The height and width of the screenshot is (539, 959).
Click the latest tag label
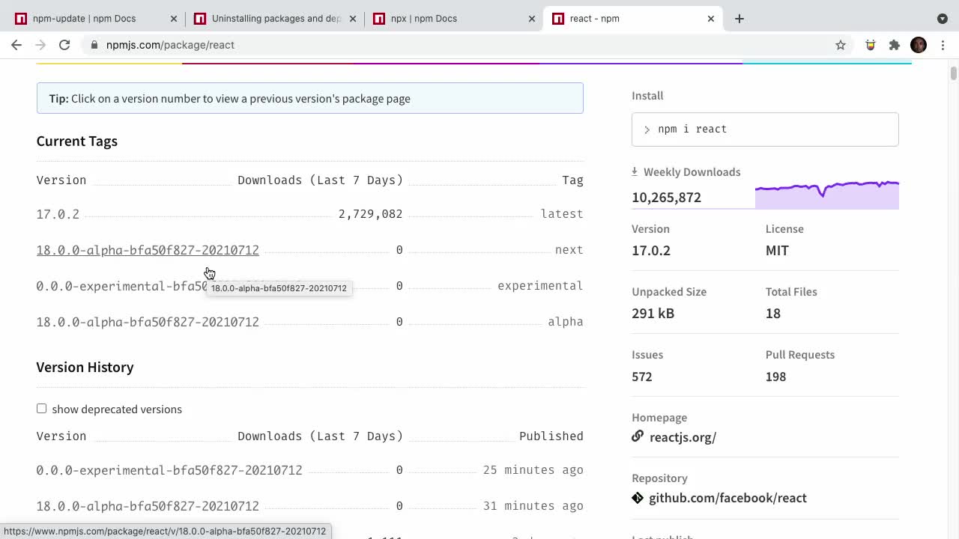(x=562, y=214)
